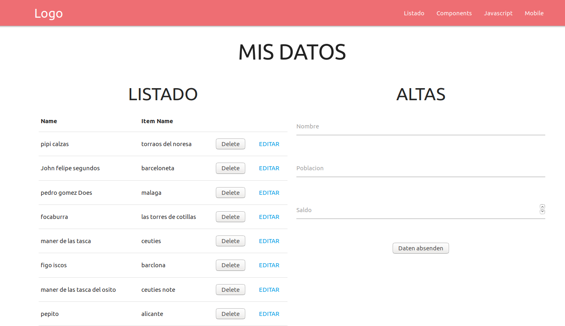Increase Saldo with the up spinner arrow
565x326 pixels.
point(542,207)
